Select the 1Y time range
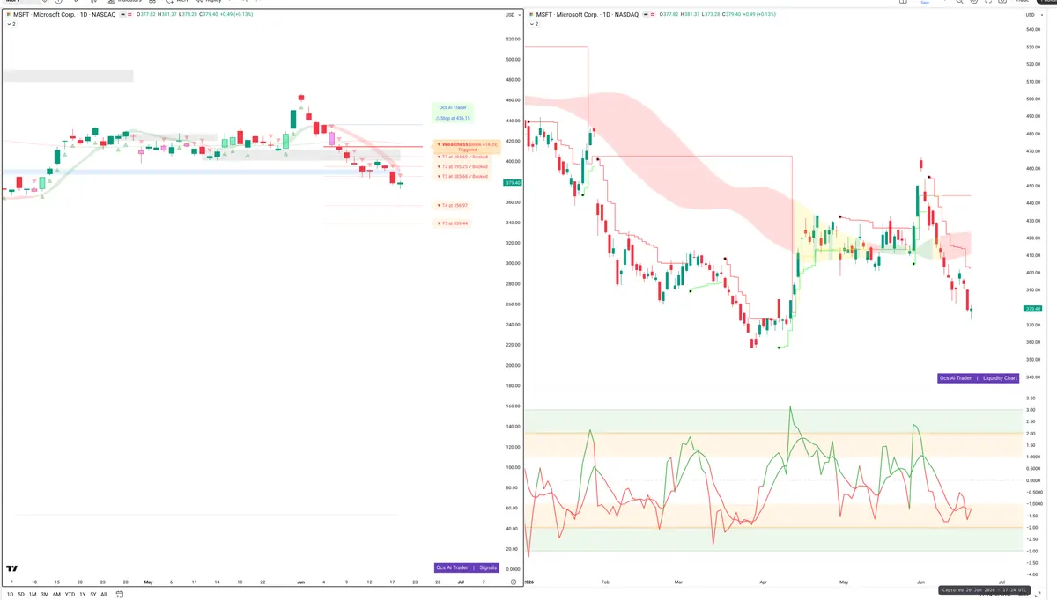The width and height of the screenshot is (1057, 600). pyautogui.click(x=82, y=594)
